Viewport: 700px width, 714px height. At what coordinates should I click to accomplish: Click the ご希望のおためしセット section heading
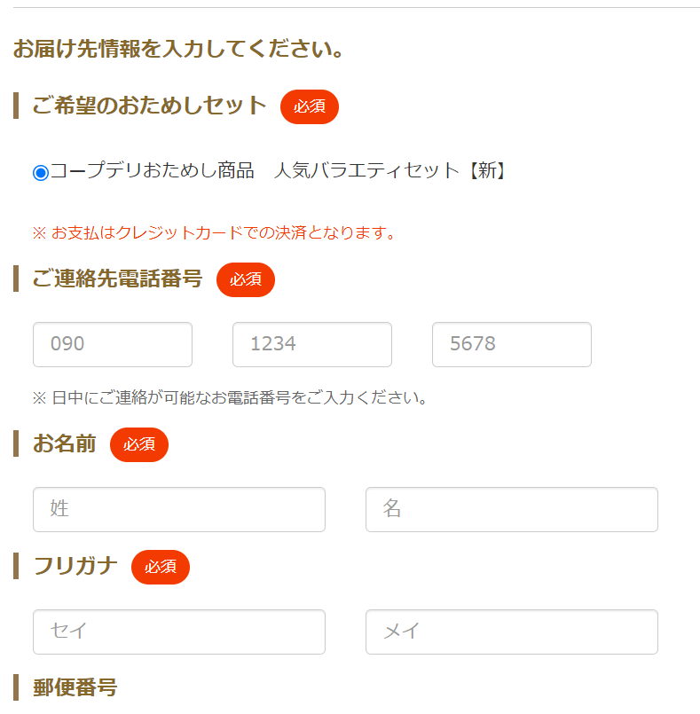149,106
